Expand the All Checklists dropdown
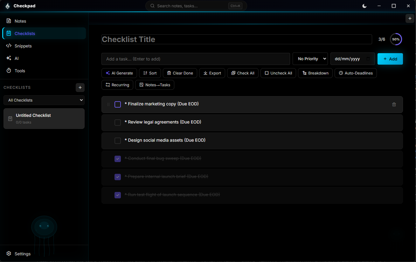 click(x=44, y=100)
